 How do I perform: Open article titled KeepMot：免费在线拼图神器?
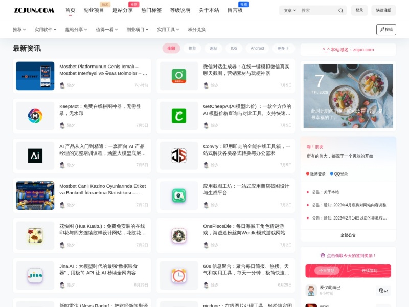click(100, 109)
